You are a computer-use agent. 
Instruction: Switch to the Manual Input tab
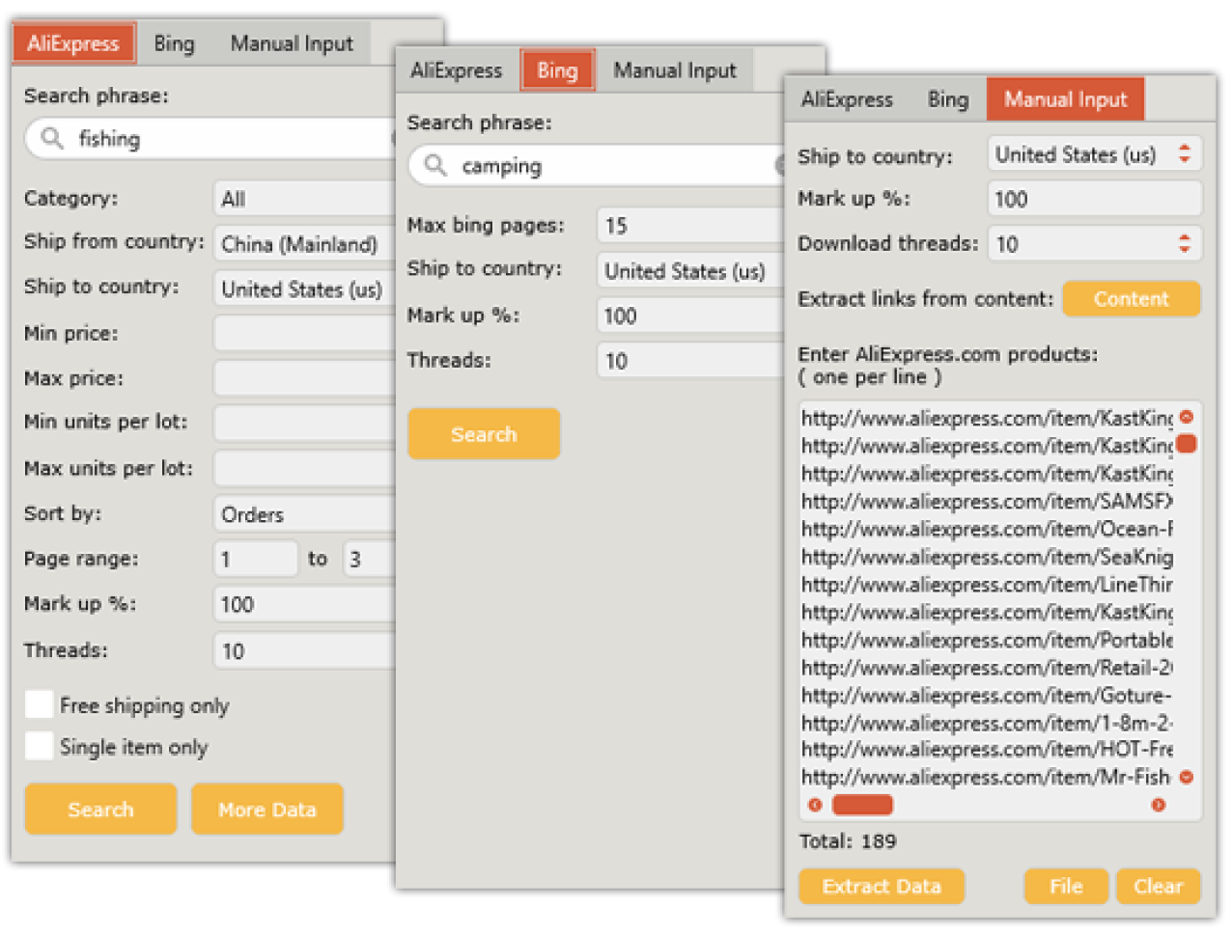pyautogui.click(x=1065, y=98)
